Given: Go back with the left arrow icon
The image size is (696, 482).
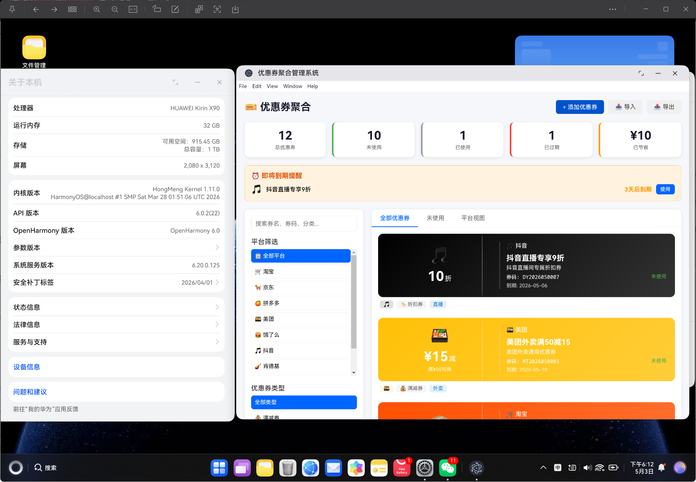Looking at the screenshot, I should [x=36, y=9].
